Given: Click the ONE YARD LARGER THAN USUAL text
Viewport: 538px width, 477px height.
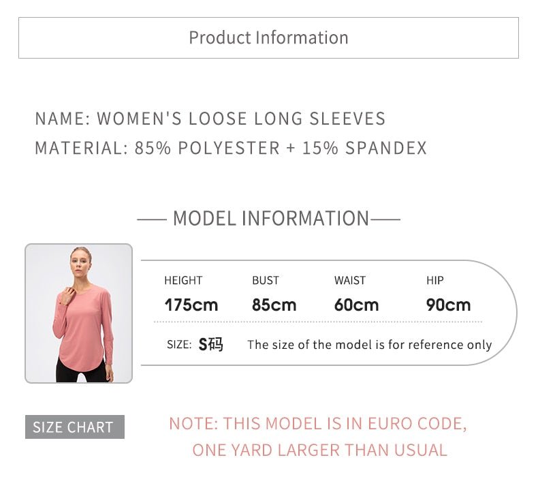Looking at the screenshot, I should pyautogui.click(x=319, y=450).
